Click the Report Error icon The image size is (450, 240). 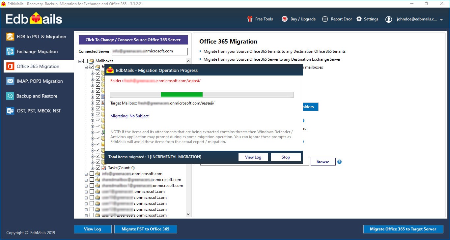click(x=325, y=19)
